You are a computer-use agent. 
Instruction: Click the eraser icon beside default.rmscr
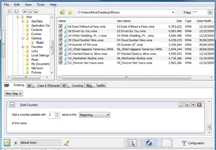(67, 143)
